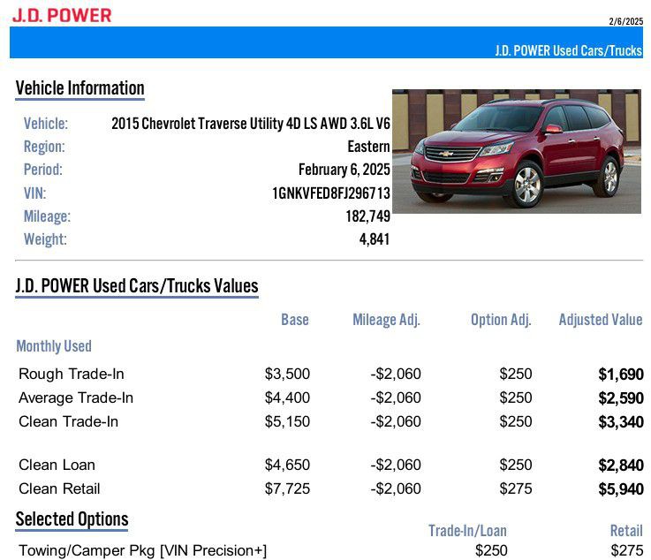Image resolution: width=651 pixels, height=560 pixels.
Task: Click the Rough Trade-In row label
Action: 72,374
